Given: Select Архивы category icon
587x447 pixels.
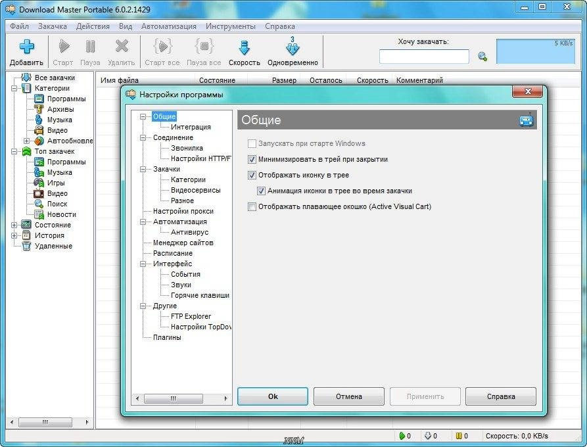Looking at the screenshot, I should (39, 109).
